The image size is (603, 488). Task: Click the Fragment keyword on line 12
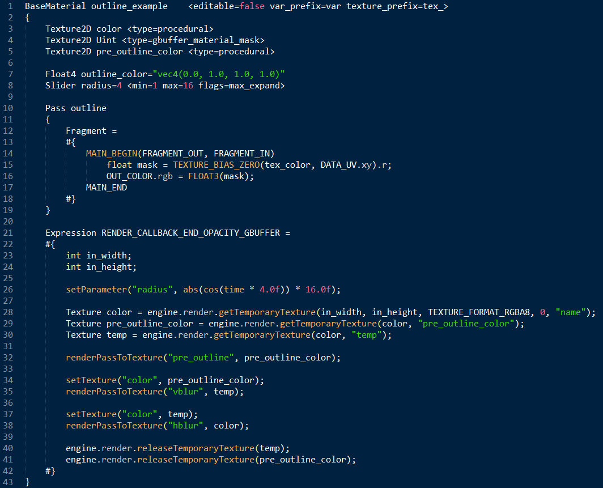(86, 131)
